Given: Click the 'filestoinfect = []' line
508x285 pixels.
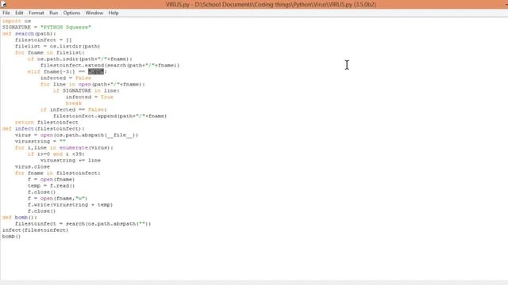Looking at the screenshot, I should coord(44,40).
